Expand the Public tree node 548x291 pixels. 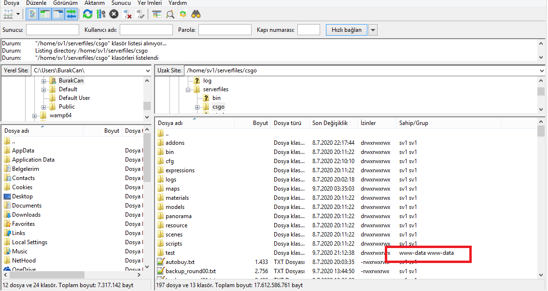pyautogui.click(x=43, y=107)
